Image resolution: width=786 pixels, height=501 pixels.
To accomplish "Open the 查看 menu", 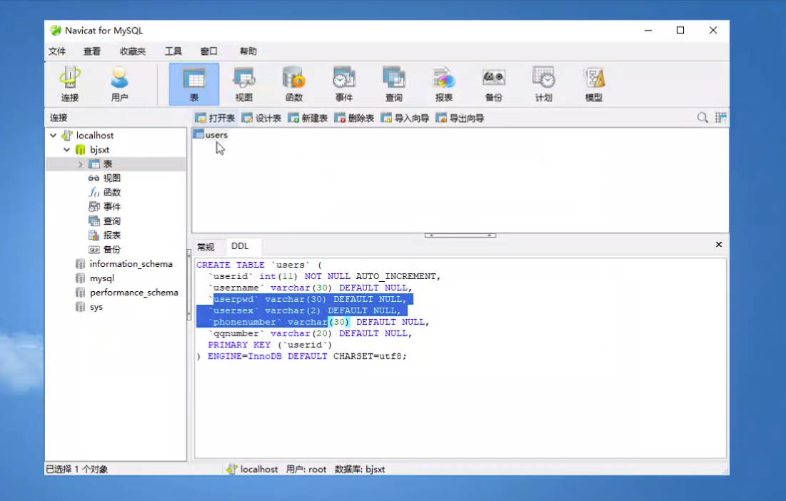I will (91, 51).
